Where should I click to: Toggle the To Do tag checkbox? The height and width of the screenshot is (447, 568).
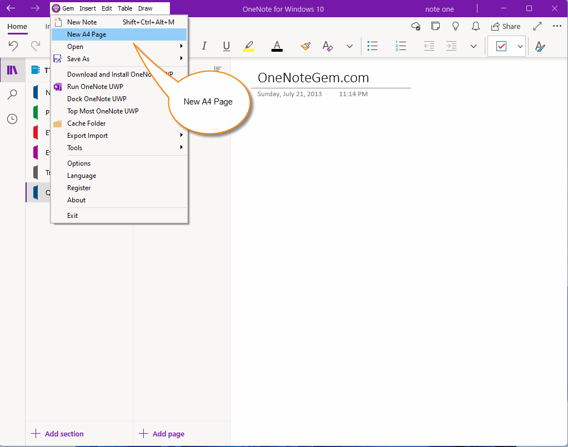(x=501, y=46)
